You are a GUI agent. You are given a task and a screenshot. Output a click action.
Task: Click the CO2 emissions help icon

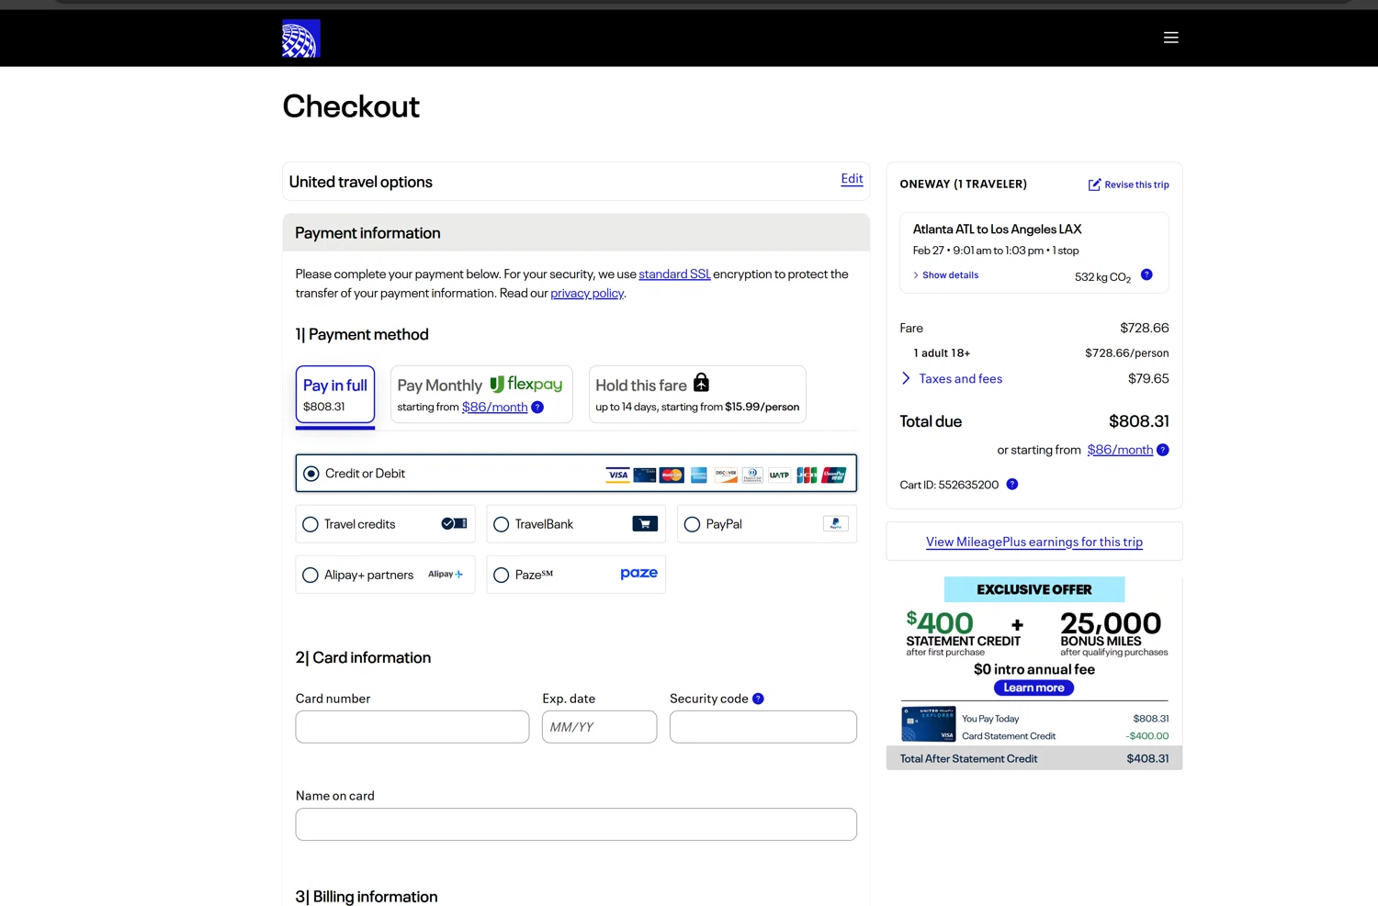(1146, 274)
